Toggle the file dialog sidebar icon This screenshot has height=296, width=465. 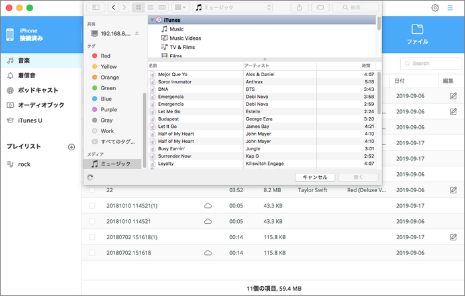point(96,7)
